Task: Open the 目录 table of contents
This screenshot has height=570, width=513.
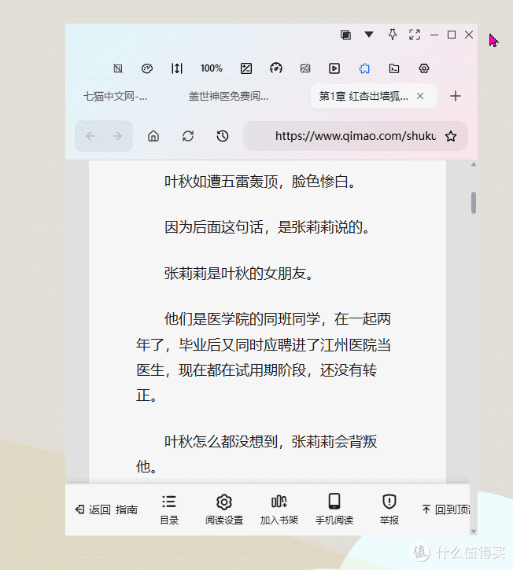Action: click(169, 509)
